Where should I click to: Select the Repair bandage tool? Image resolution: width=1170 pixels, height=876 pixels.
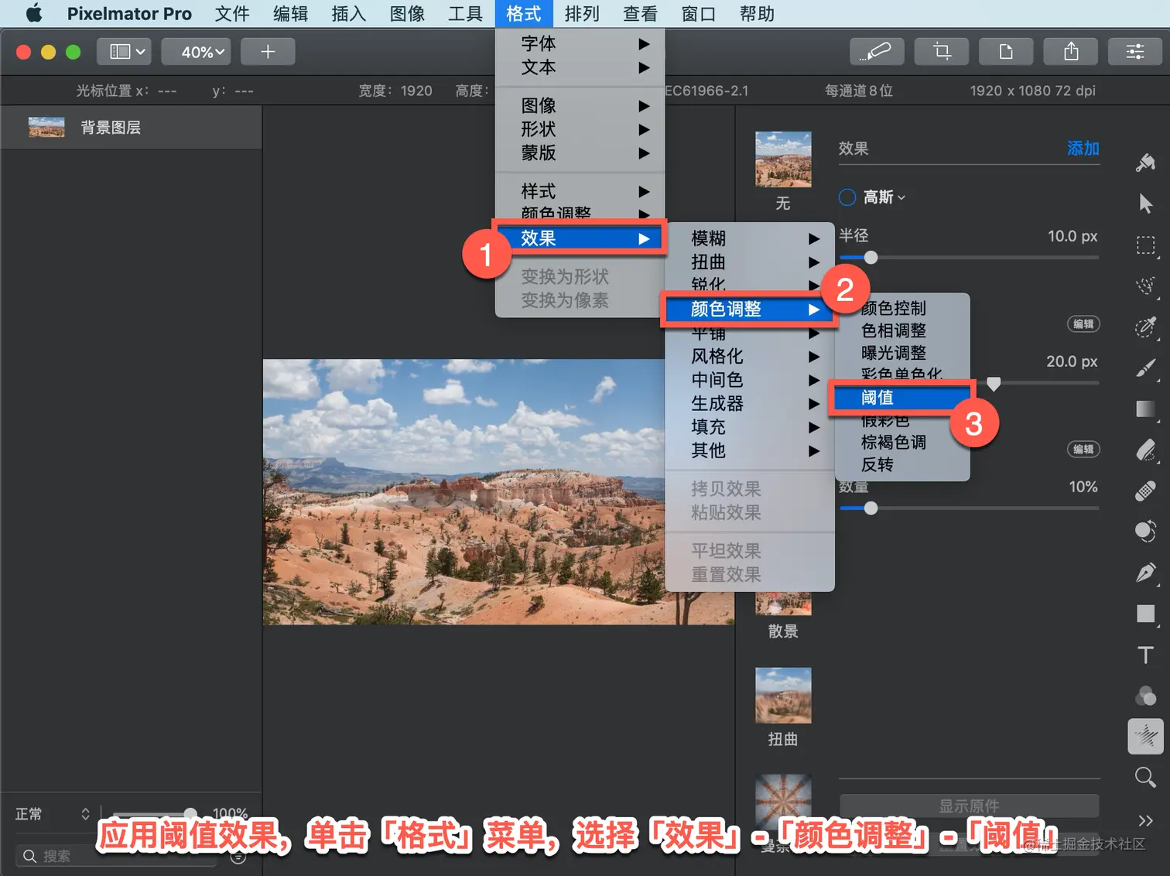point(1145,491)
